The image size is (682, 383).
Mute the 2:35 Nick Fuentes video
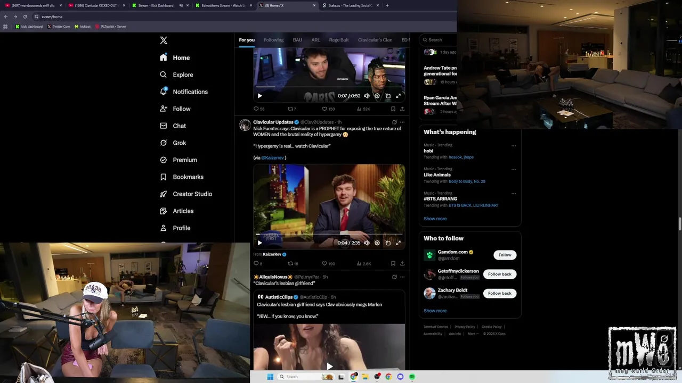[367, 243]
